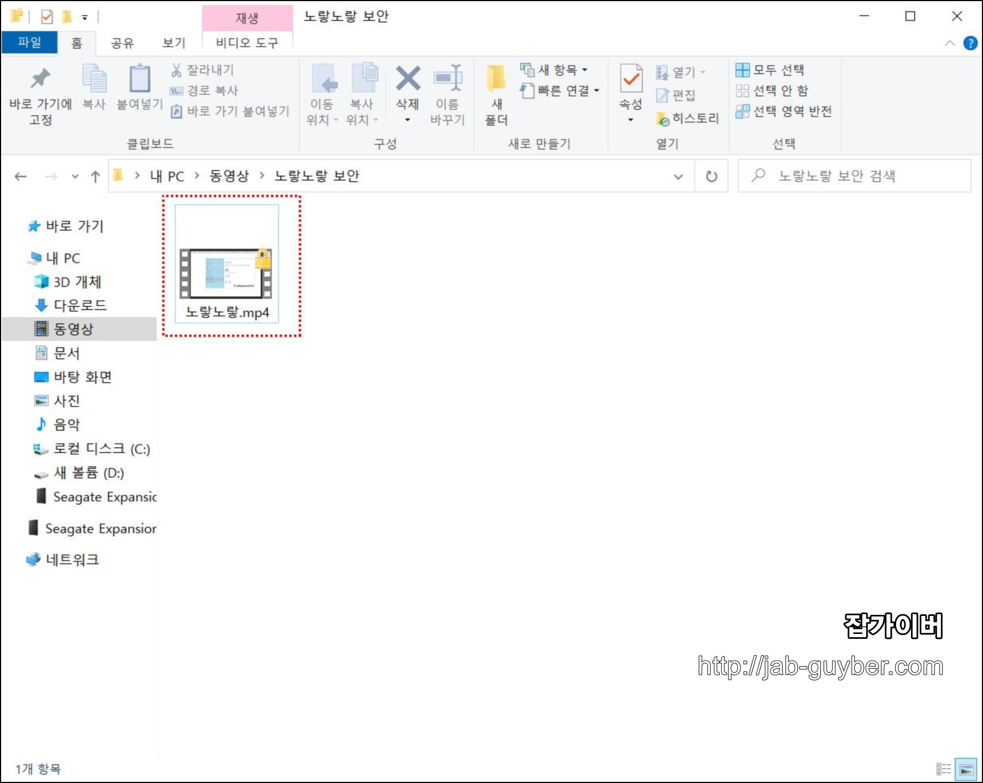
Task: Create a New folder (새 폴더)
Action: tap(496, 96)
